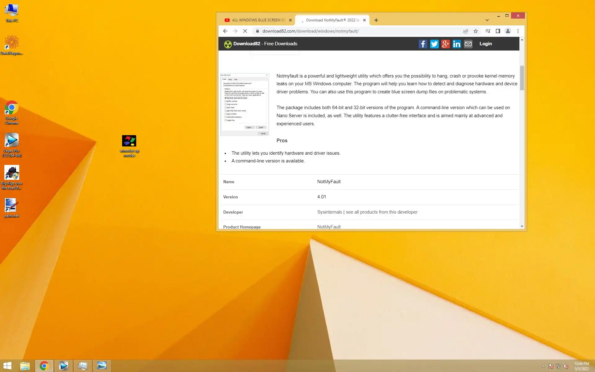Click the Login link

pos(485,44)
